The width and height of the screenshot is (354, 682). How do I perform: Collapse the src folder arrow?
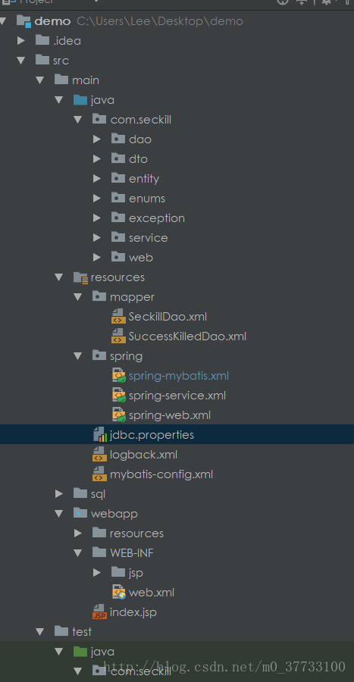tap(21, 61)
